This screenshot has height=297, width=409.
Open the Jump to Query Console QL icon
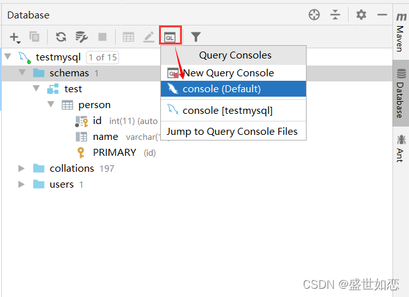tap(170, 37)
